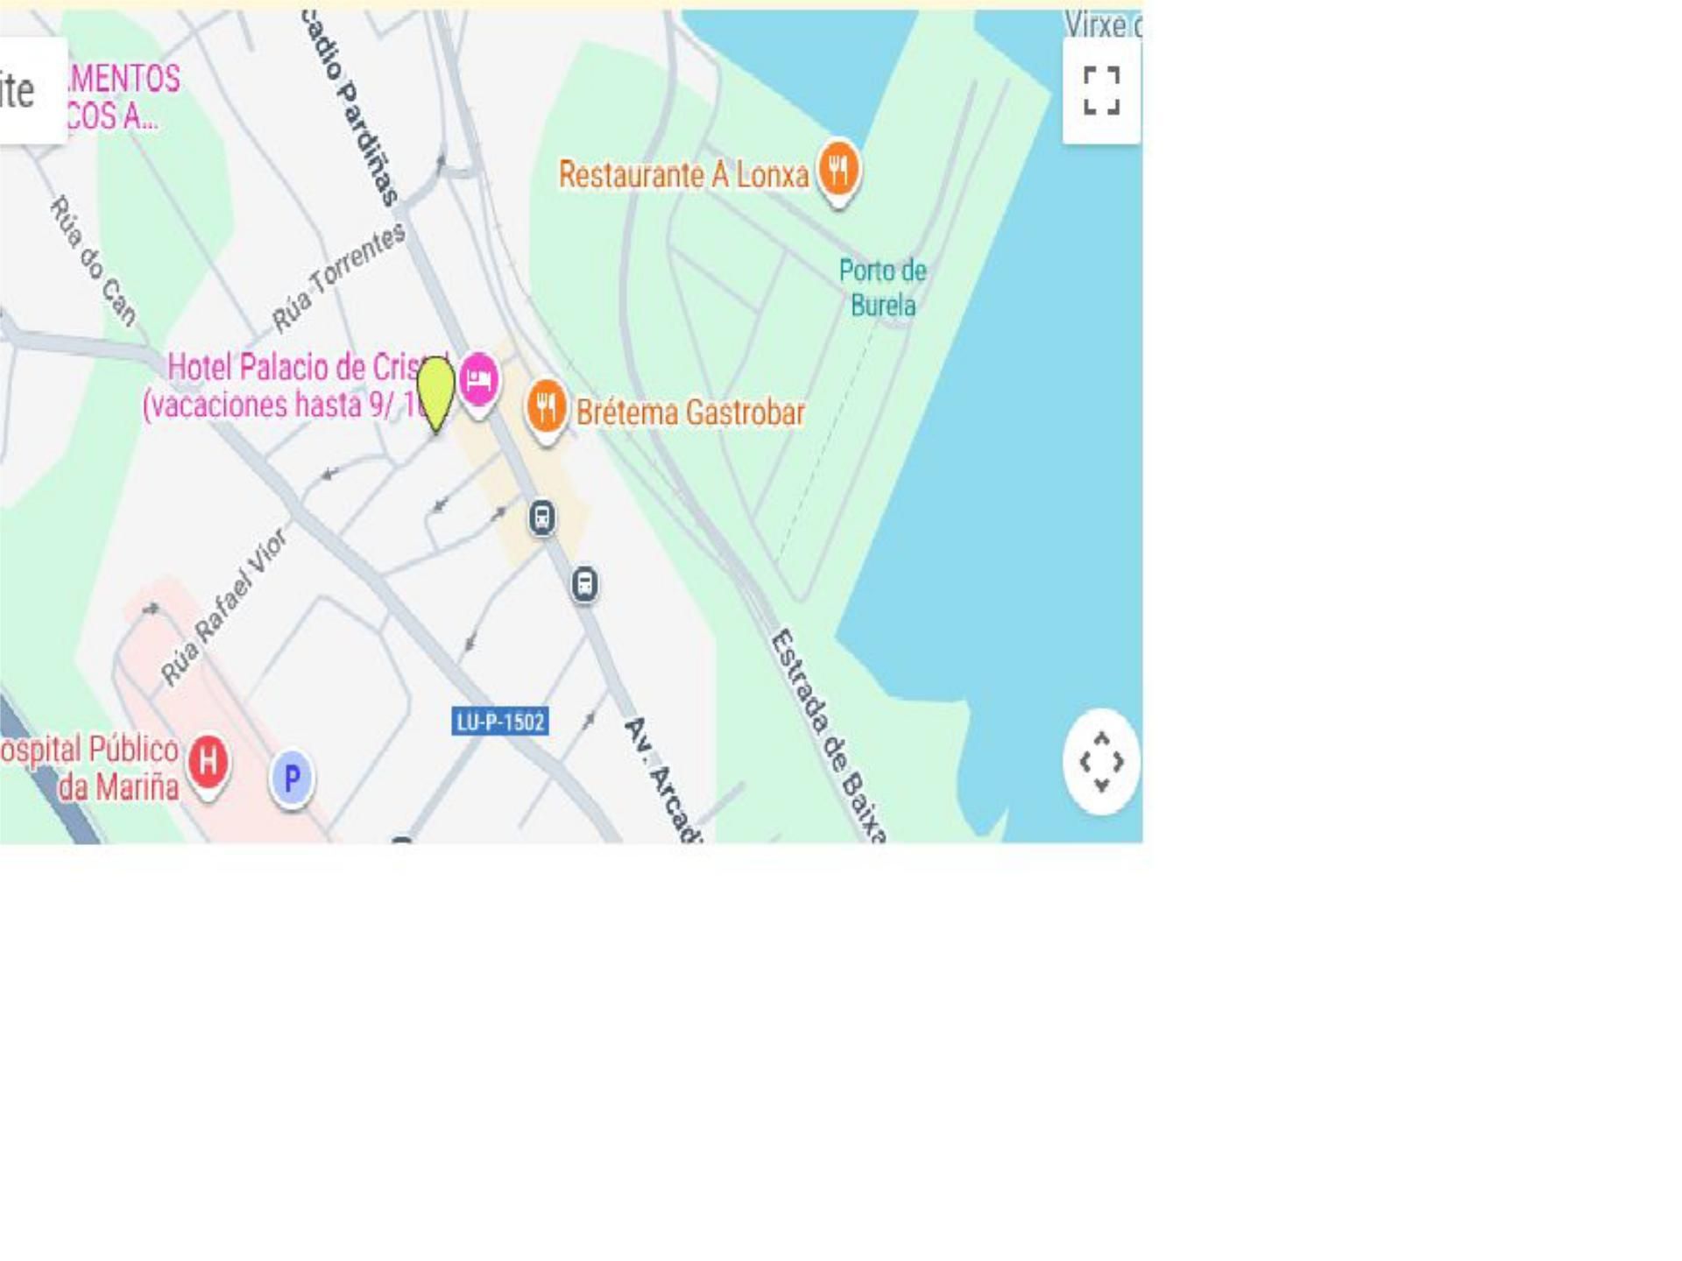Click the Rúa Torrentes street label
Viewport: 1682px width, 1261px height.
click(x=338, y=277)
